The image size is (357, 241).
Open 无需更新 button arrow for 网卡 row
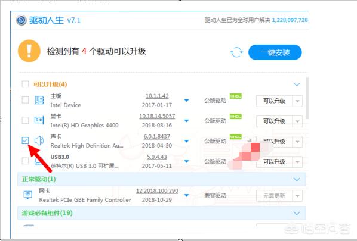click(297, 196)
